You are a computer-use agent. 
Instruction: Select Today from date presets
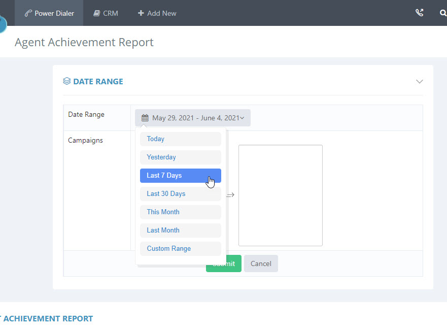pyautogui.click(x=181, y=139)
